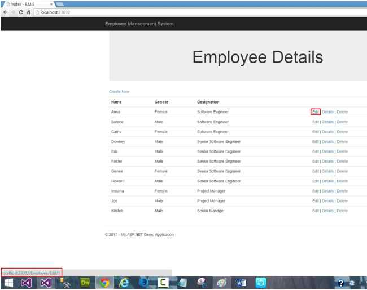This screenshot has height=290, width=367.
Task: Click the help question mark tray icon
Action: [341, 283]
